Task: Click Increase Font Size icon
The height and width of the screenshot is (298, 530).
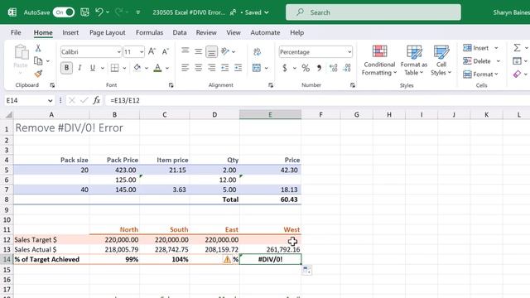Action: coord(152,51)
